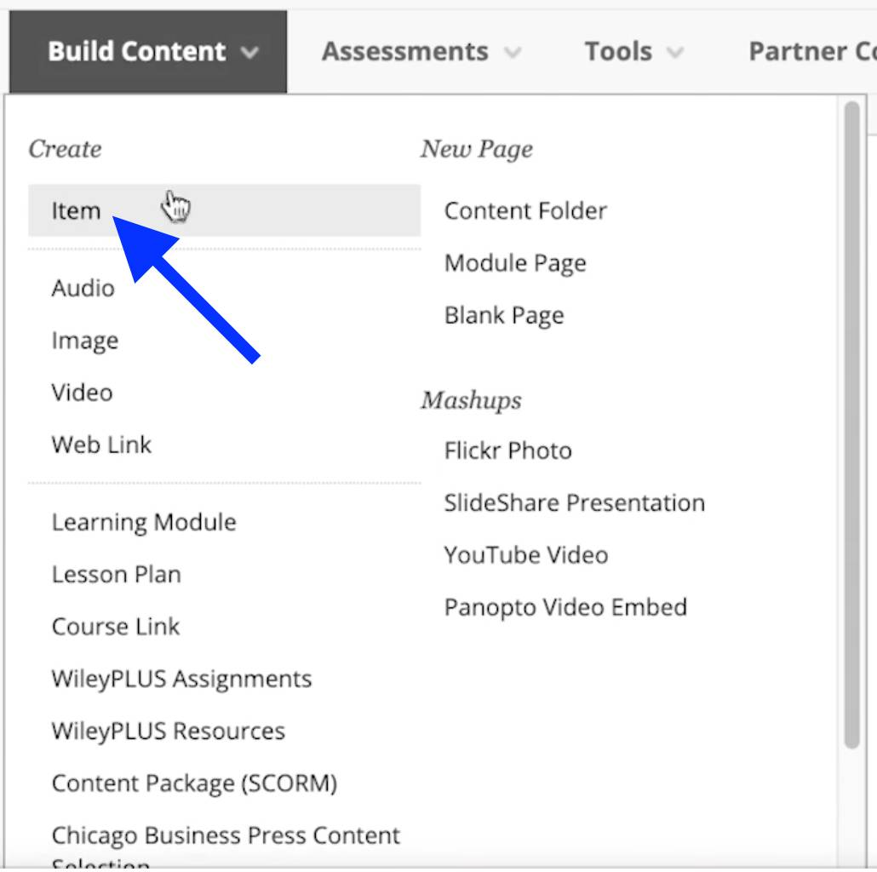Open WileyPLUS Assignments
This screenshot has width=877, height=872.
(x=181, y=679)
